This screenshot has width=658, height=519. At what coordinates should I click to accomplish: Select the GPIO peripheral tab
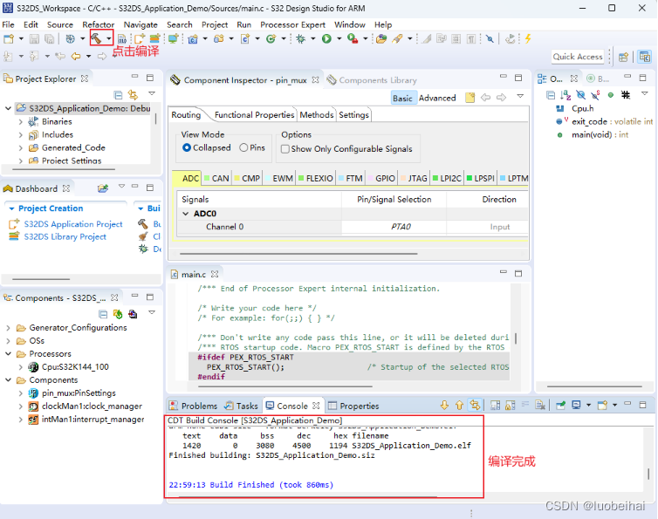381,178
